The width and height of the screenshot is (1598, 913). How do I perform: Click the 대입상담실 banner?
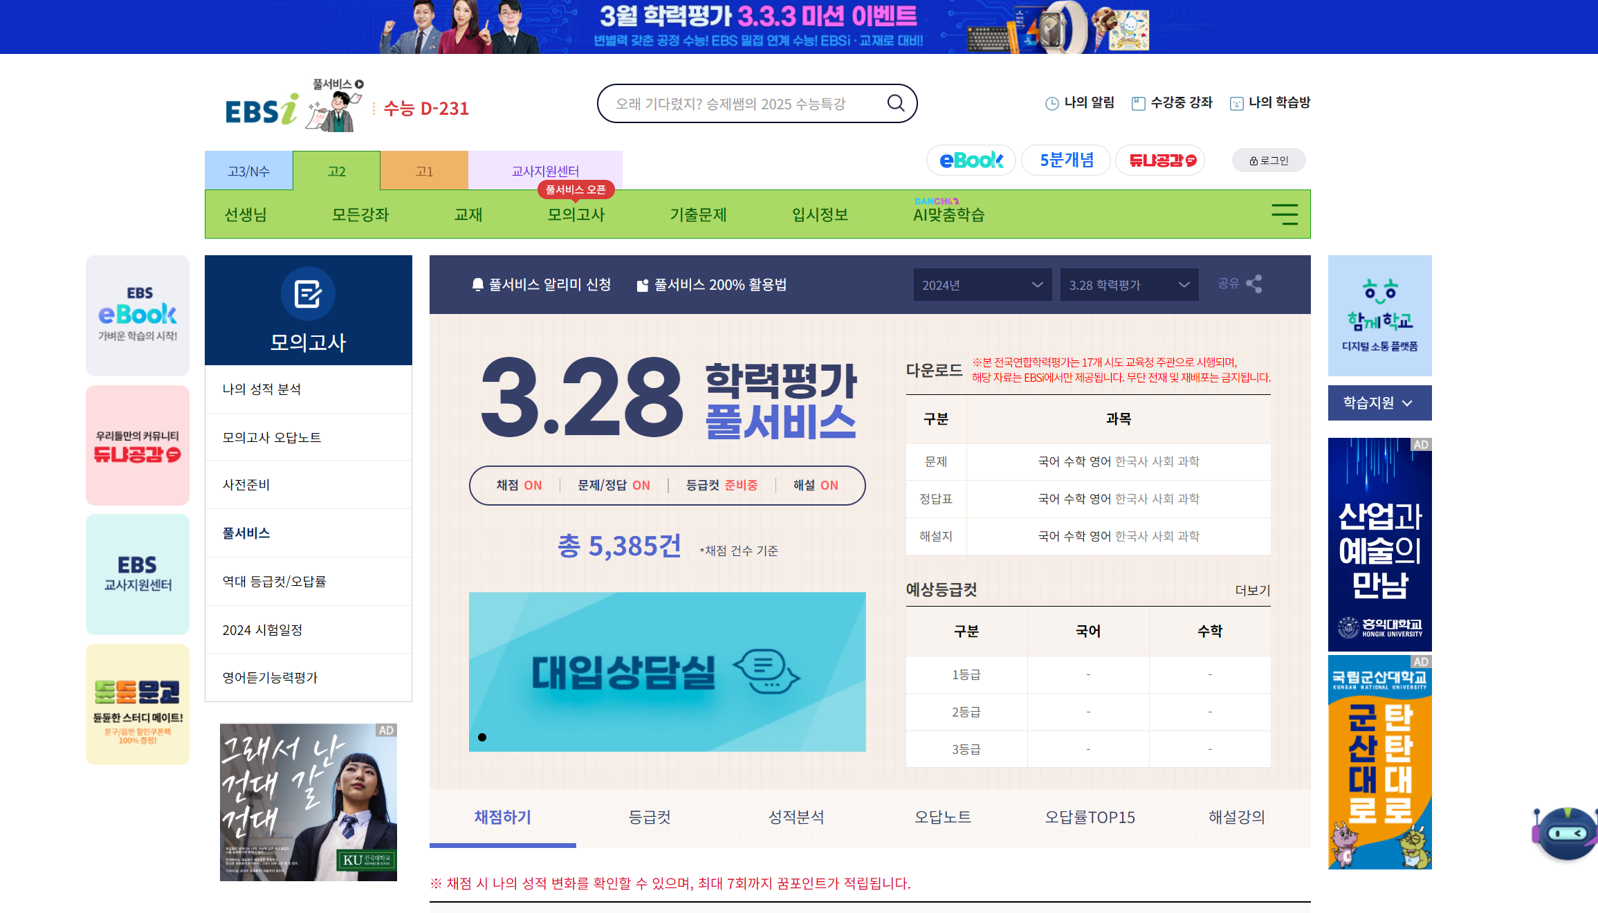(x=667, y=672)
